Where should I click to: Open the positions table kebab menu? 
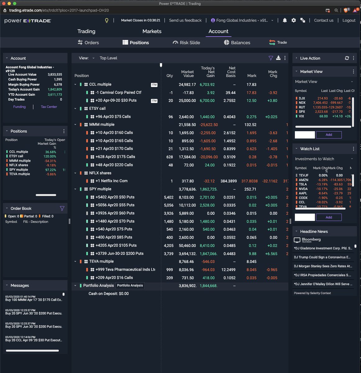point(285,58)
